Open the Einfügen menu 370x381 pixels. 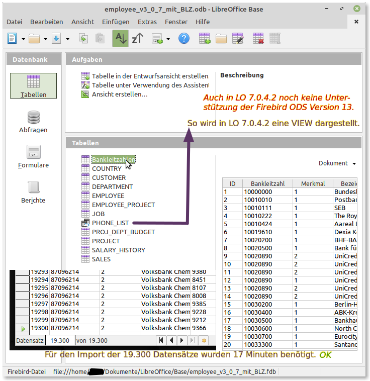pos(116,22)
